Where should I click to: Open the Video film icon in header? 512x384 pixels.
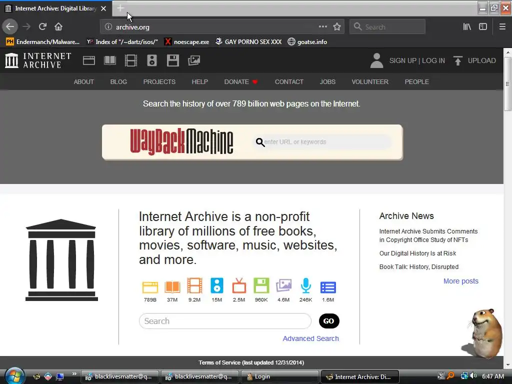pos(131,60)
